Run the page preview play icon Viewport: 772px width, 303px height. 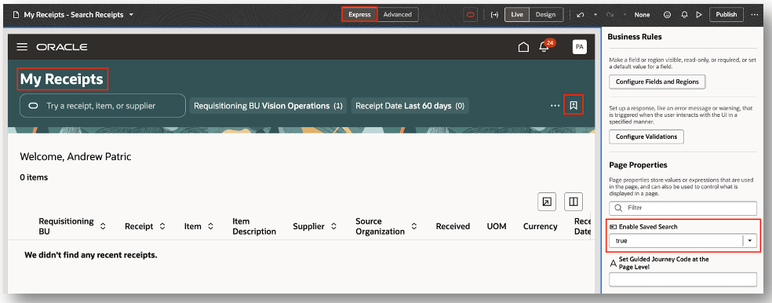tap(698, 15)
